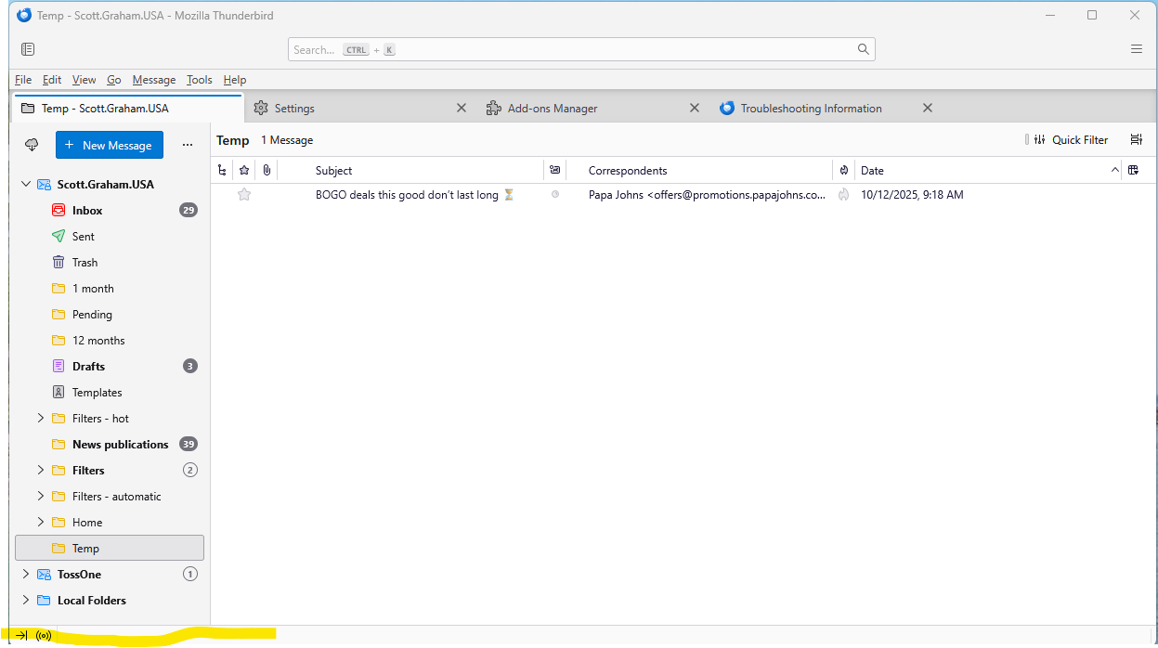This screenshot has width=1158, height=648.
Task: Toggle read status of Papa Johns message
Action: pos(555,195)
